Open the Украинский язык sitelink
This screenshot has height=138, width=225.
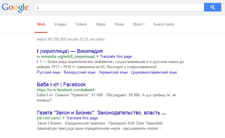[x=113, y=72]
